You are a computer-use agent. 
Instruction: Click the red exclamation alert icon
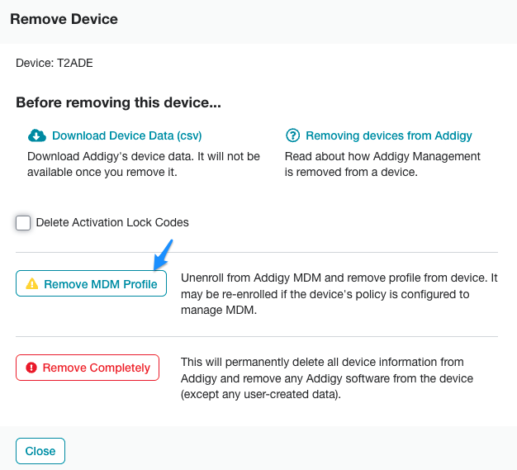pyautogui.click(x=31, y=368)
